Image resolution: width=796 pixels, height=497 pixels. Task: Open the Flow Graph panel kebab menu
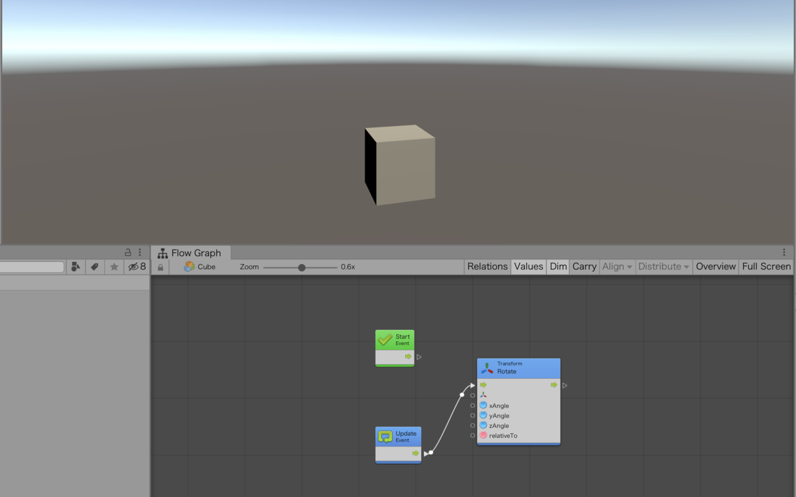point(784,252)
